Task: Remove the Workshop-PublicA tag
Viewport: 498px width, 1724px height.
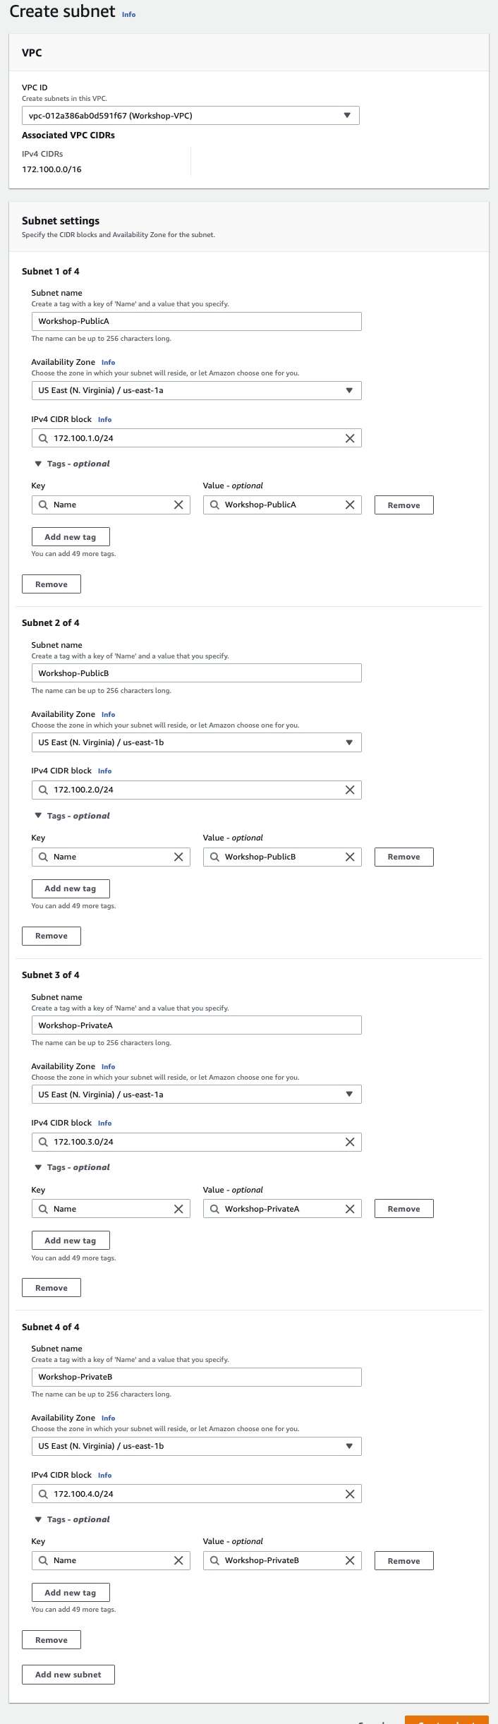Action: click(x=404, y=505)
